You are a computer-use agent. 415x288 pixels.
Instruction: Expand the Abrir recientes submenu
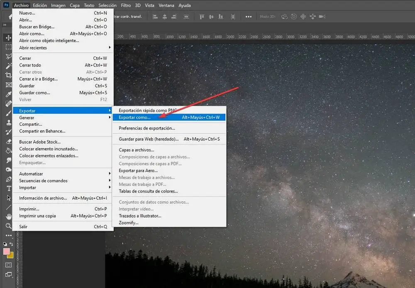click(x=63, y=48)
